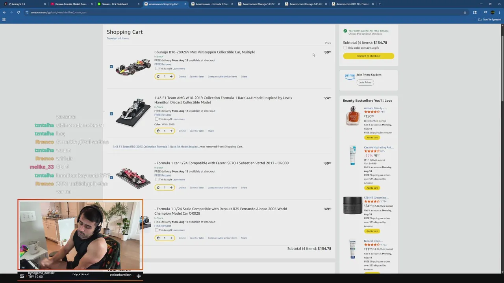Delete the Bburago Max Verstappen car
Screen dimensions: 504x283
point(182,76)
